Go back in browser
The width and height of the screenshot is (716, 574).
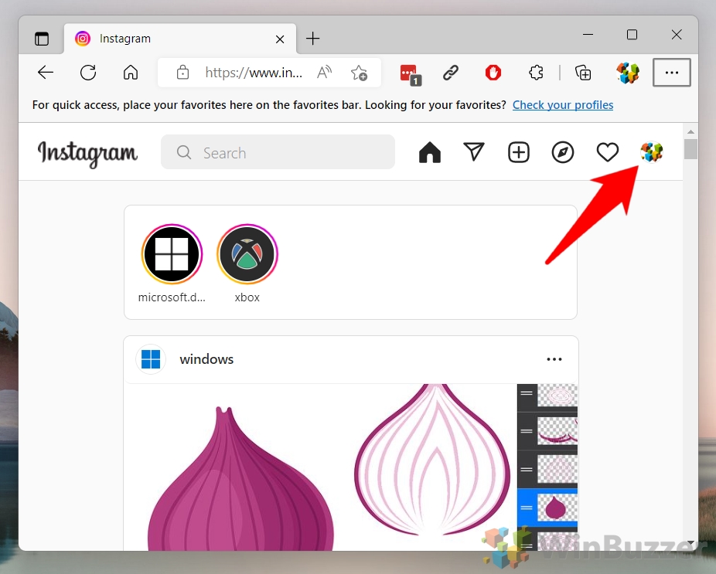[46, 73]
